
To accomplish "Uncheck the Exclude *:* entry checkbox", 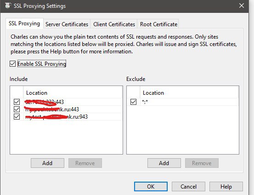I will [133, 102].
